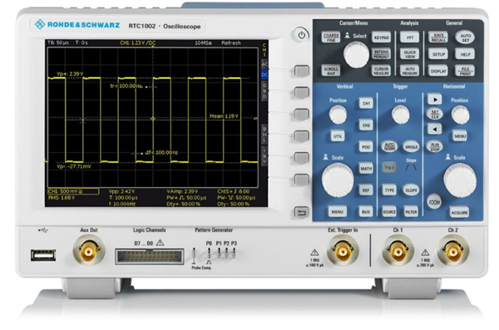Activate the REF waveform button
The height and width of the screenshot is (330, 499).
click(x=366, y=190)
